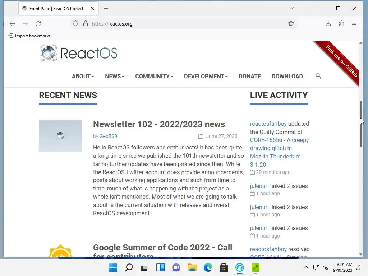Click the scrollbar down arrow
The width and height of the screenshot is (368, 276).
[361, 254]
